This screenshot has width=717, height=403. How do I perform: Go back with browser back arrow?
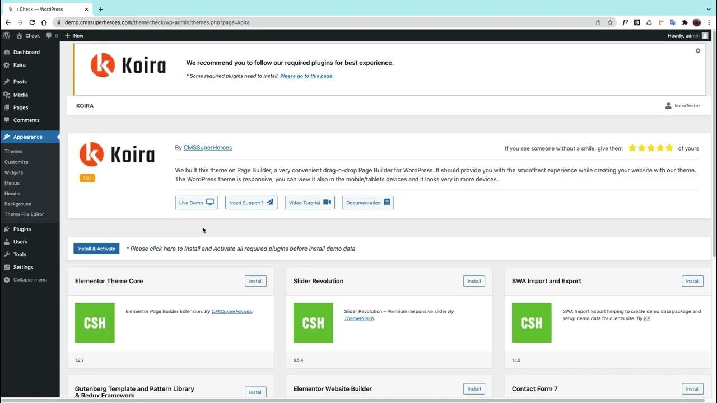coord(8,22)
